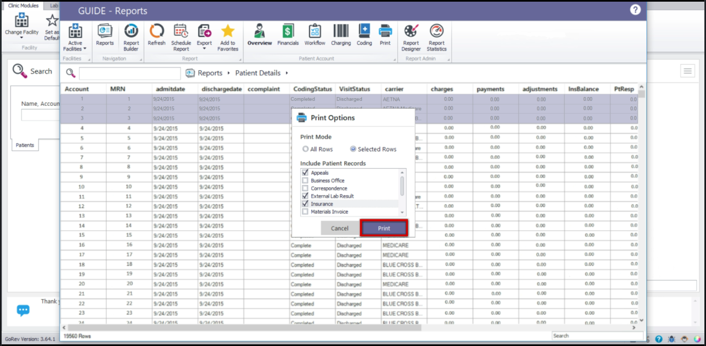
Task: Open the Active Facilities dropdown
Action: click(x=75, y=37)
